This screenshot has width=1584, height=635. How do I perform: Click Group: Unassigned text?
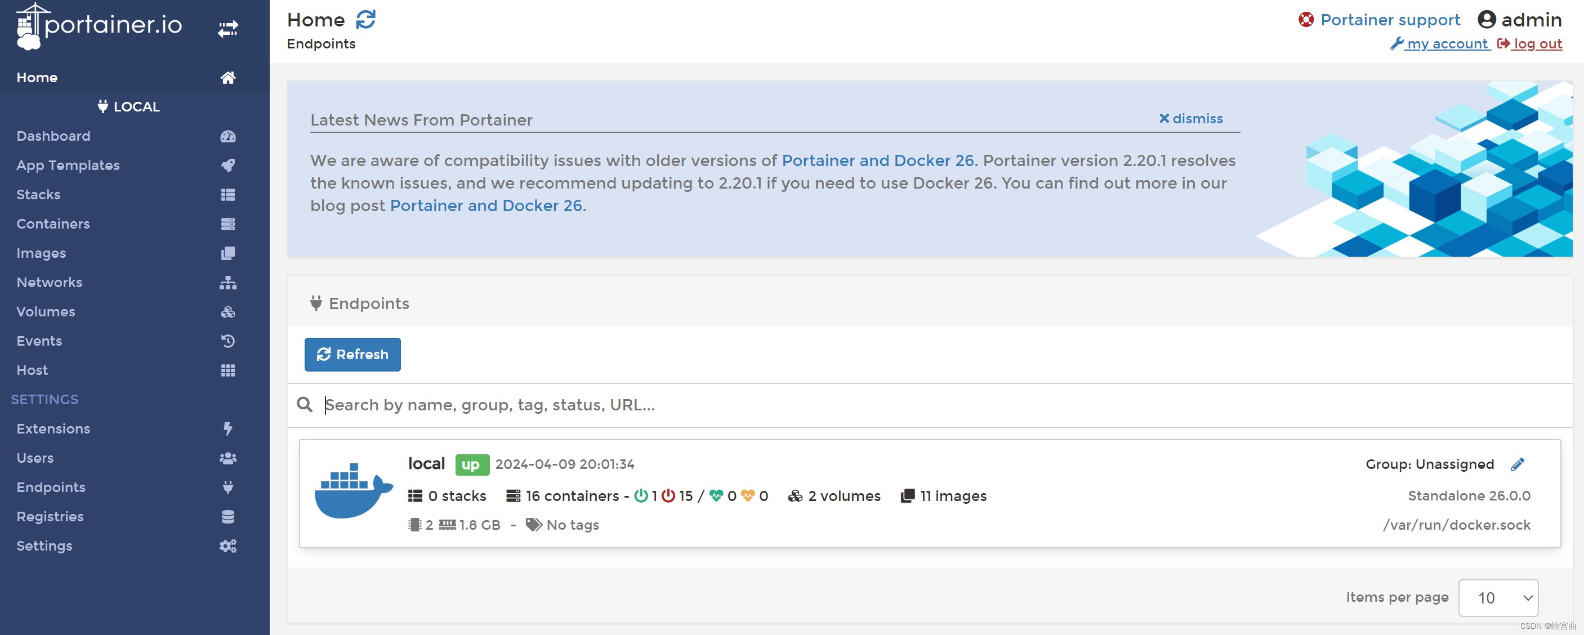coord(1430,464)
